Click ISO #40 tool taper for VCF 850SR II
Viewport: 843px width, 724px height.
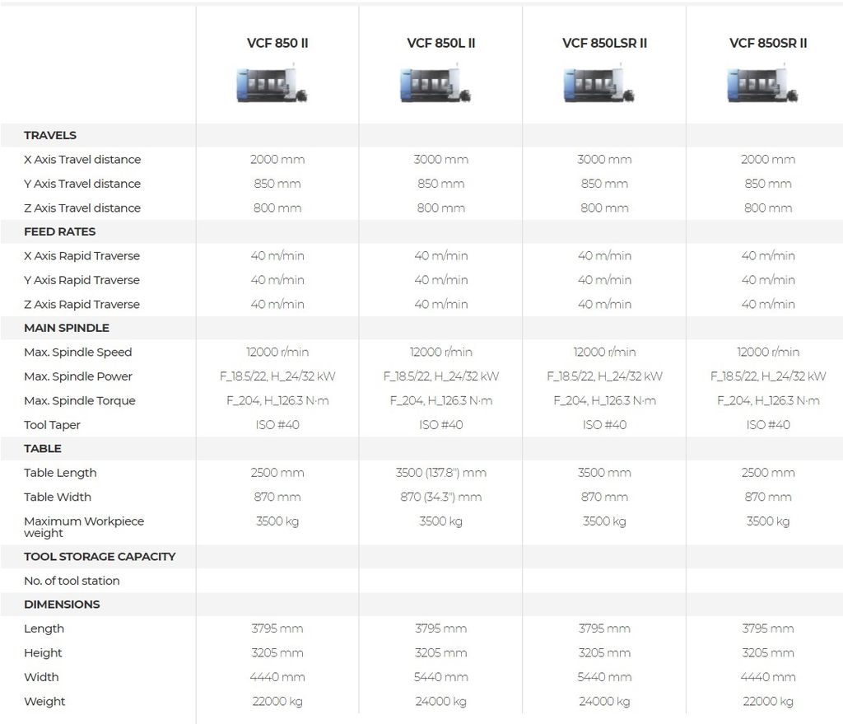768,424
